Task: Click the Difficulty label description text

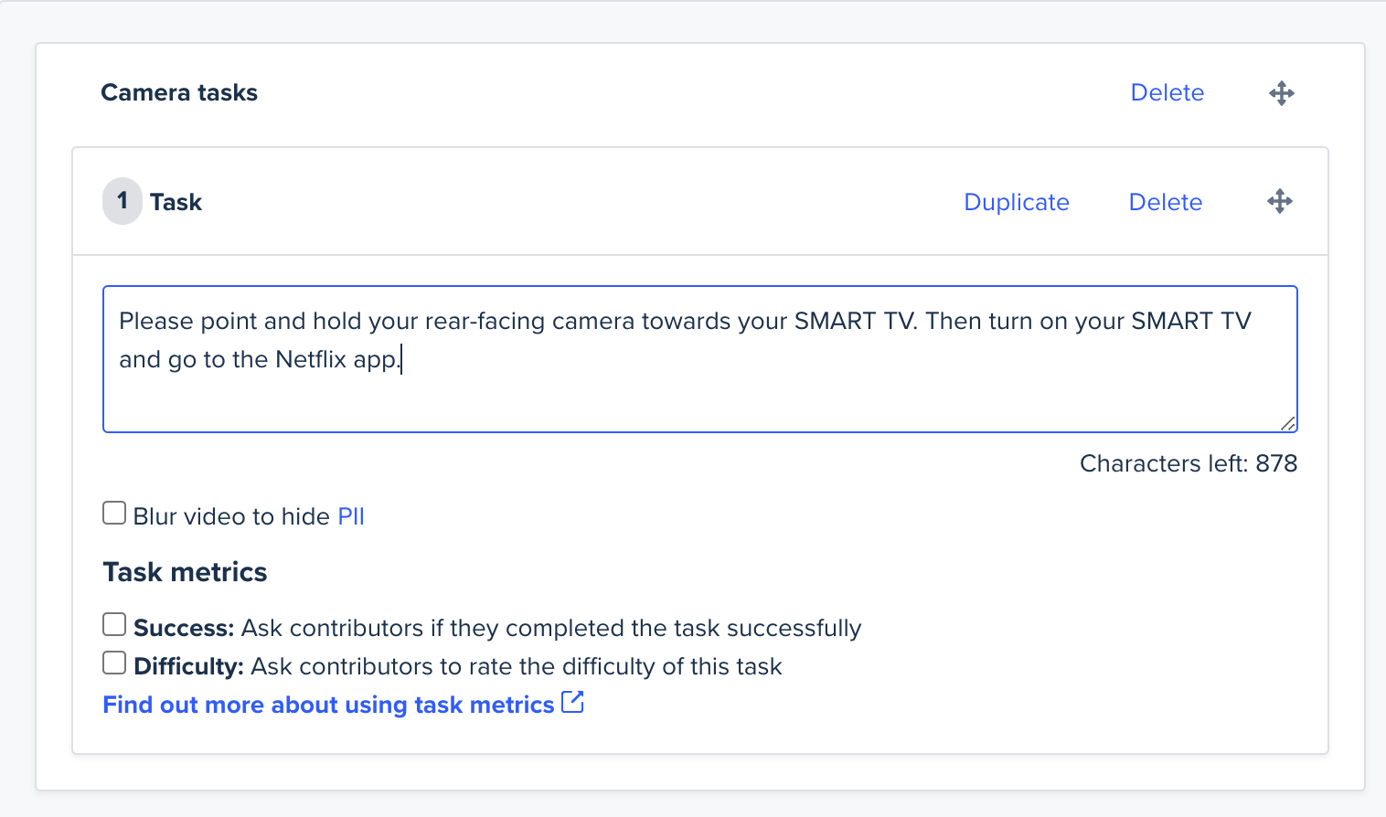Action: (517, 666)
